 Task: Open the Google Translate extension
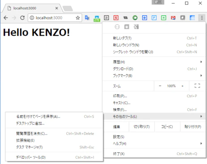pos(87,18)
